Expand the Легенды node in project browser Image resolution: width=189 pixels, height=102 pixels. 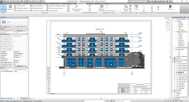point(173,58)
